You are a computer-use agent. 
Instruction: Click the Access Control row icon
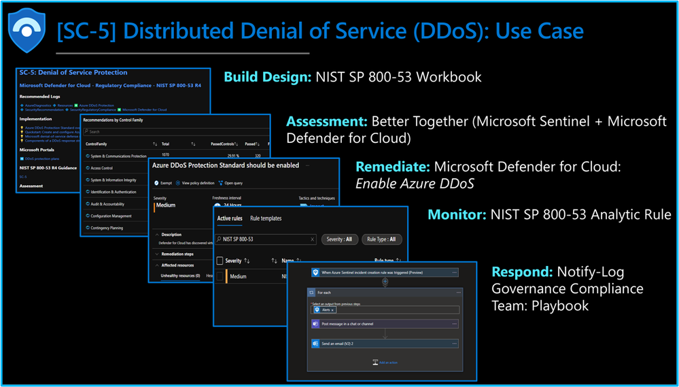coord(88,168)
